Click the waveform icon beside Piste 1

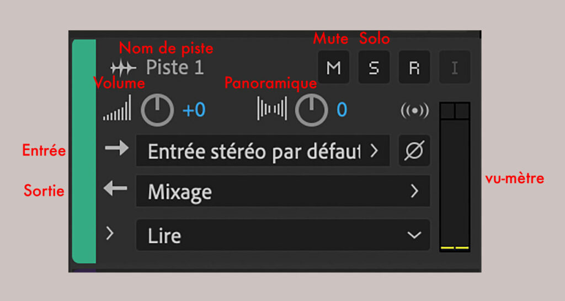click(x=122, y=68)
